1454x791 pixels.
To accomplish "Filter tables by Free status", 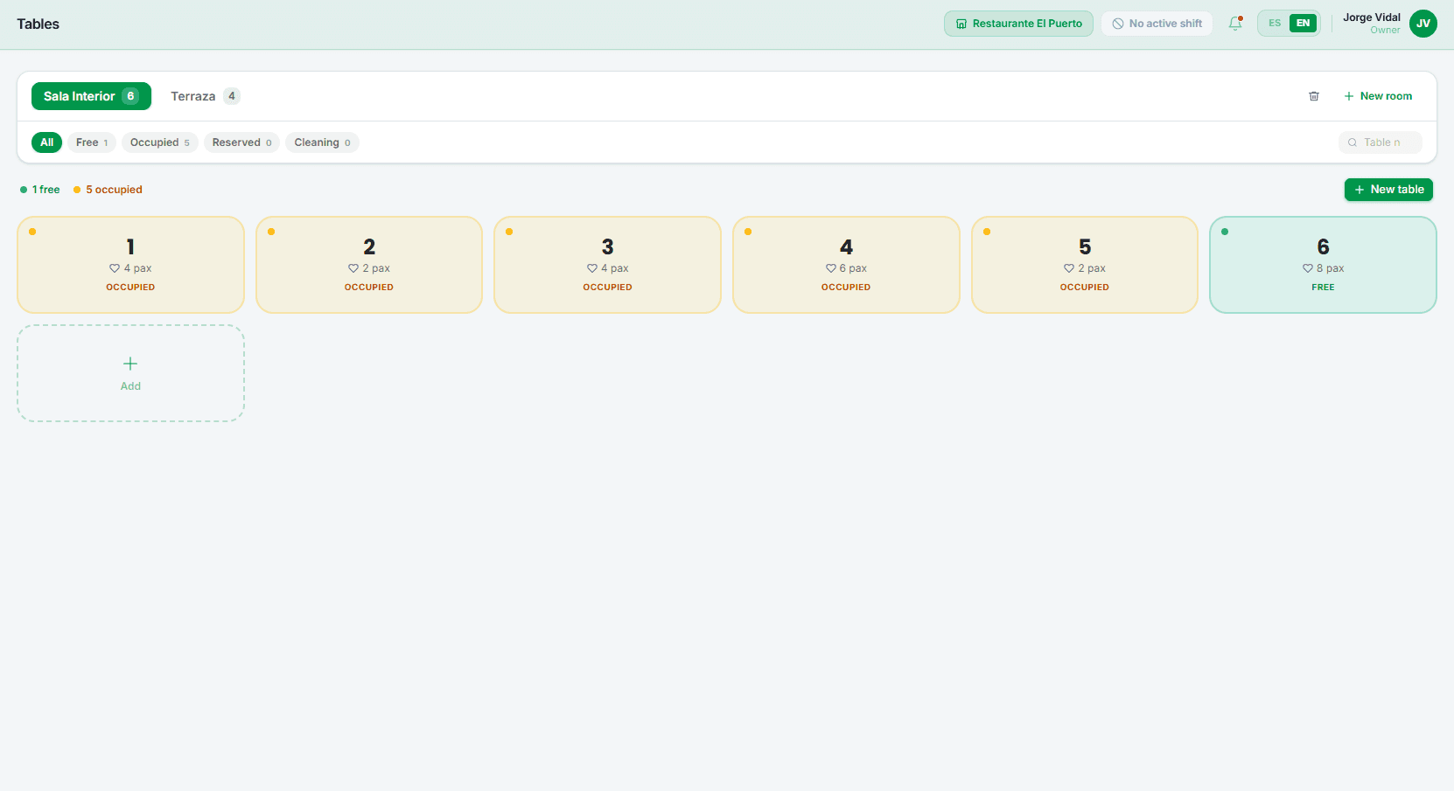I will tap(92, 142).
